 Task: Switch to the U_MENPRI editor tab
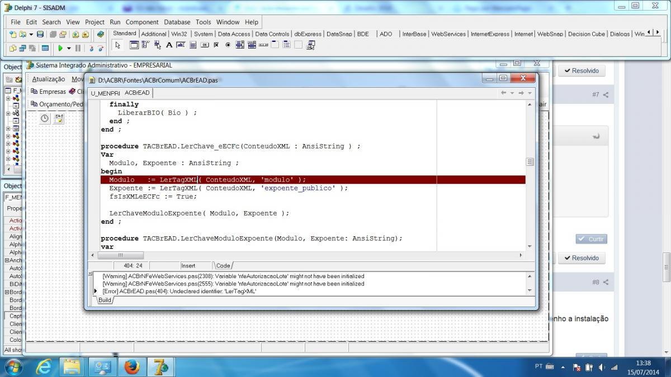tap(105, 93)
